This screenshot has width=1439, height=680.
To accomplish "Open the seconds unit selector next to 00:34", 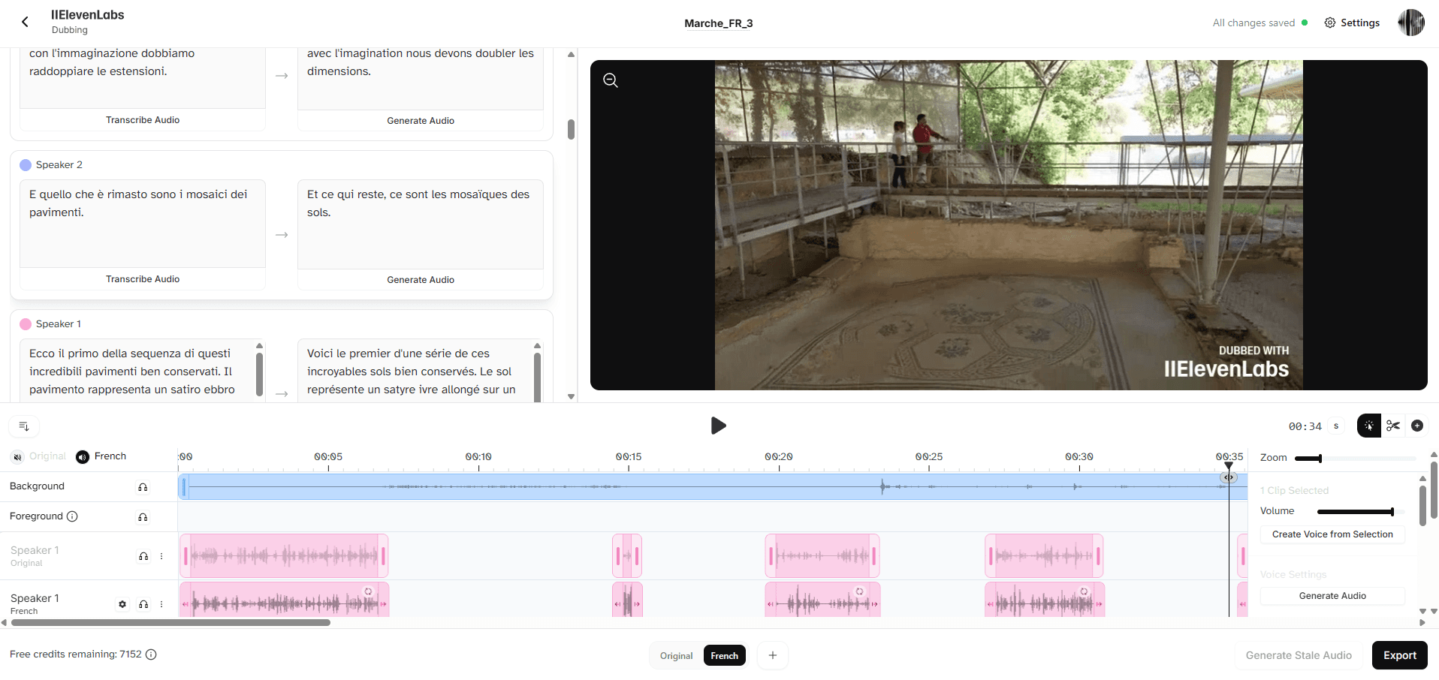I will point(1336,426).
